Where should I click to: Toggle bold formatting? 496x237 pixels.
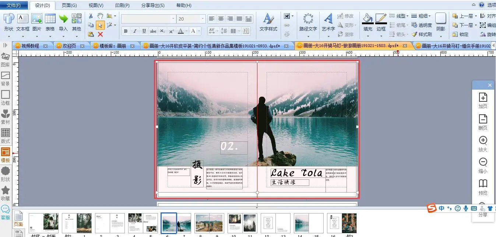[126, 31]
